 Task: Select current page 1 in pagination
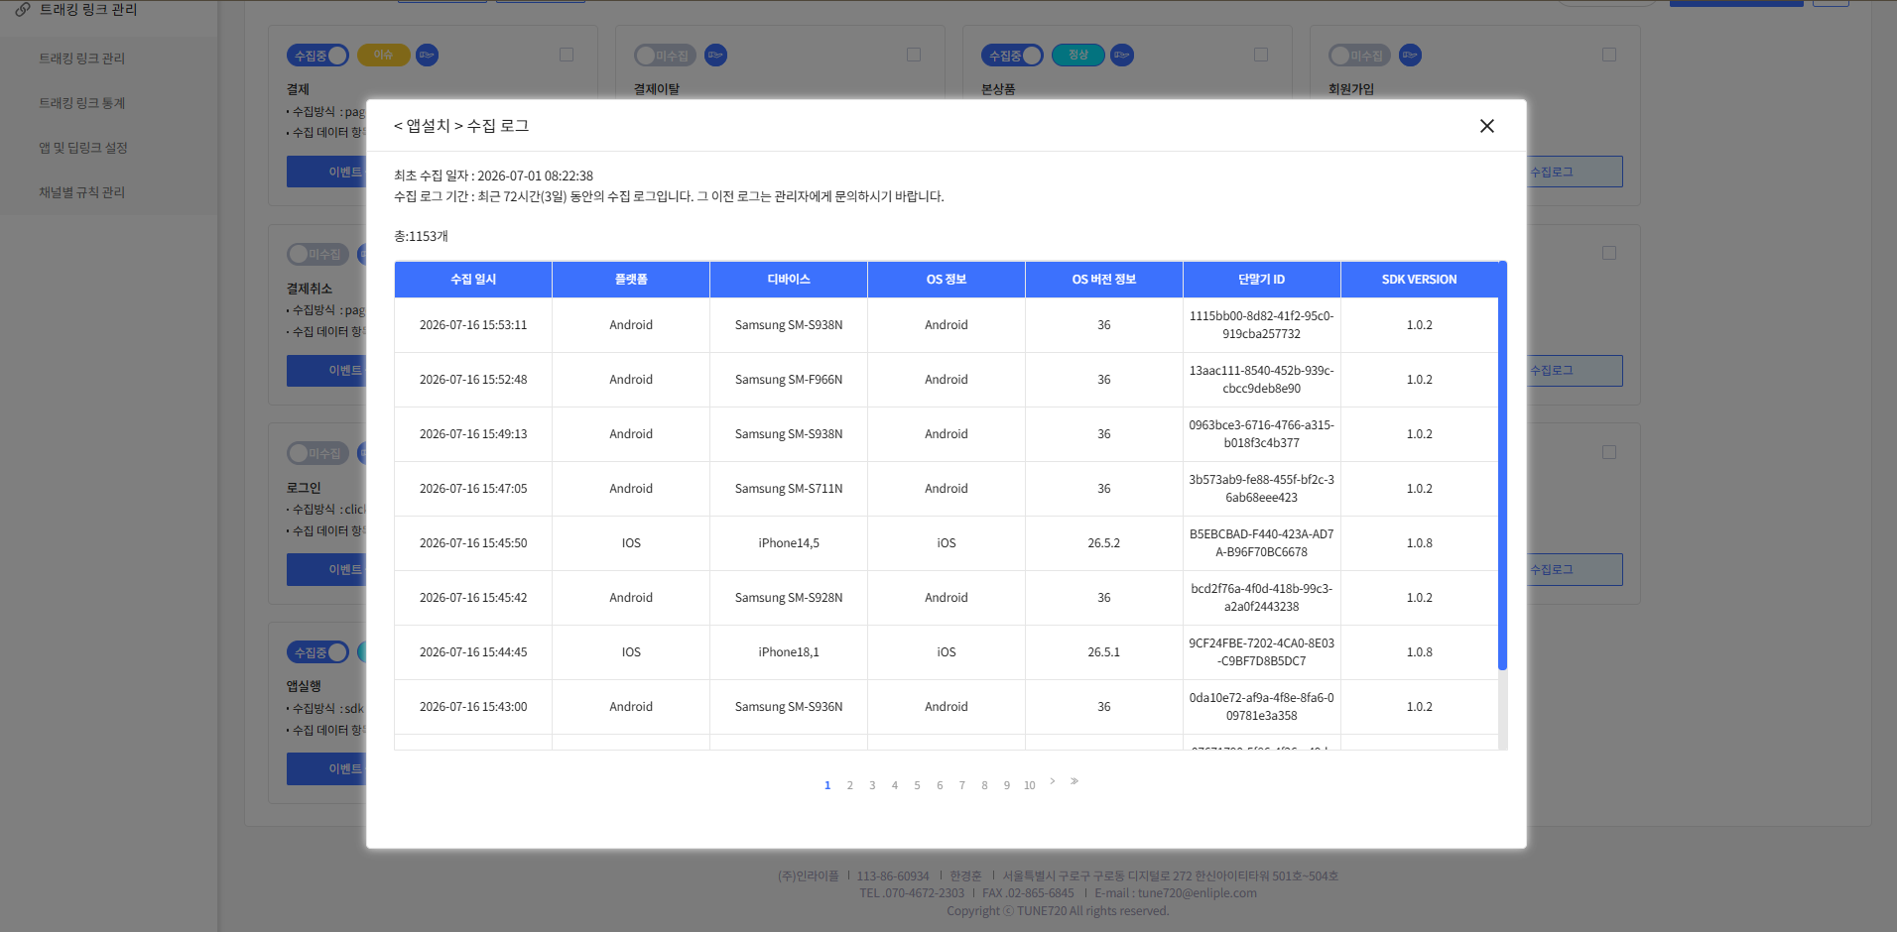827,785
